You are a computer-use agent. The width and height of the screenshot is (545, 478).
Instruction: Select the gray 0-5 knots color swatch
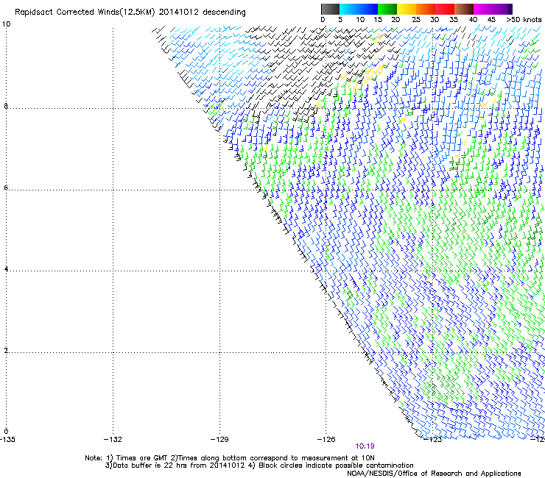coord(330,9)
